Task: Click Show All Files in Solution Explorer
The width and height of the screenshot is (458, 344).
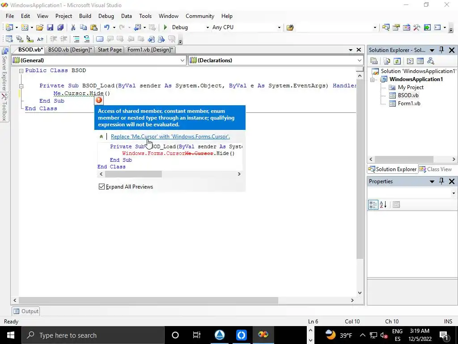Action: (x=387, y=61)
